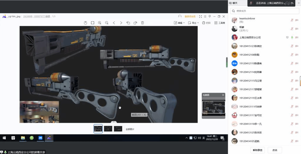The image size is (301, 154).
Task: Rotate image counterclockwise
Action: pyautogui.click(x=128, y=23)
